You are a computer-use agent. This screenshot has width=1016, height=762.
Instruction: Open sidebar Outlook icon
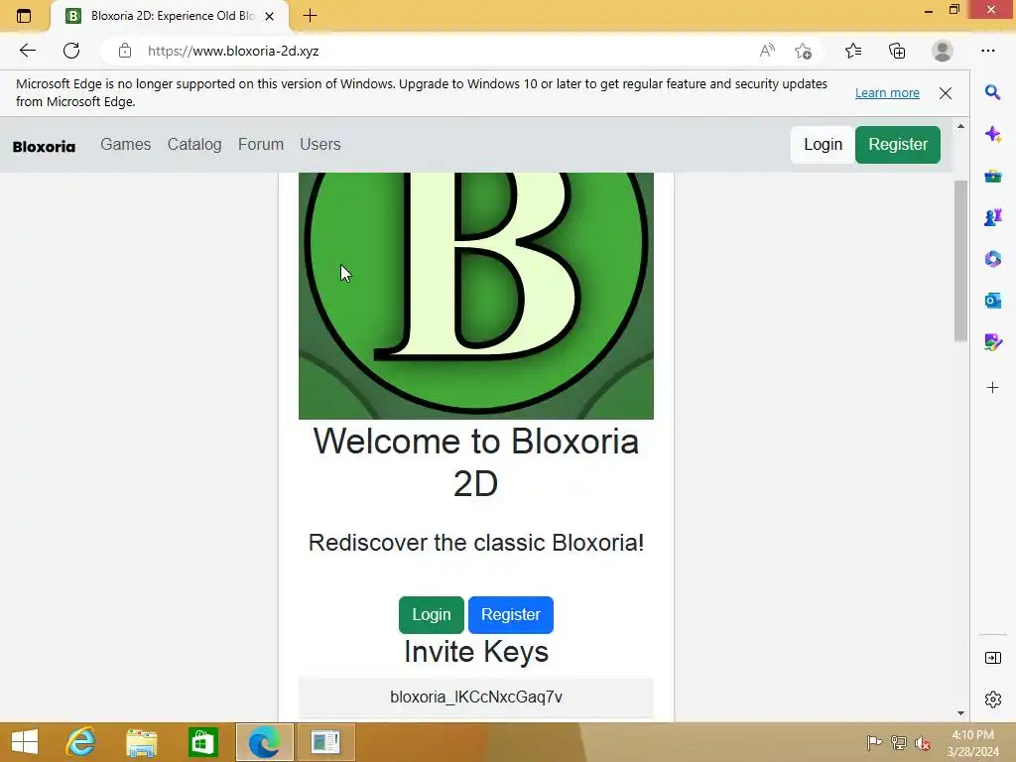click(992, 300)
